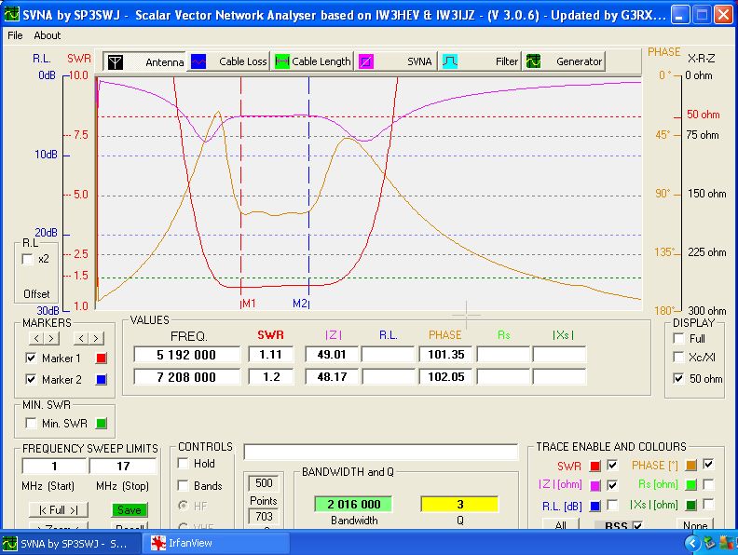Tick the Hold checkbox in Controls
Image resolution: width=738 pixels, height=555 pixels.
click(184, 463)
